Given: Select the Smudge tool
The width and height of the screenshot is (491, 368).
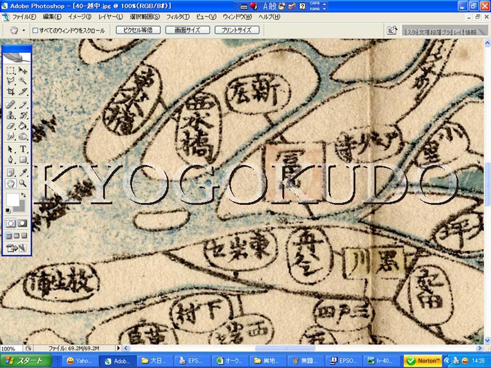Looking at the screenshot, I should [11, 137].
